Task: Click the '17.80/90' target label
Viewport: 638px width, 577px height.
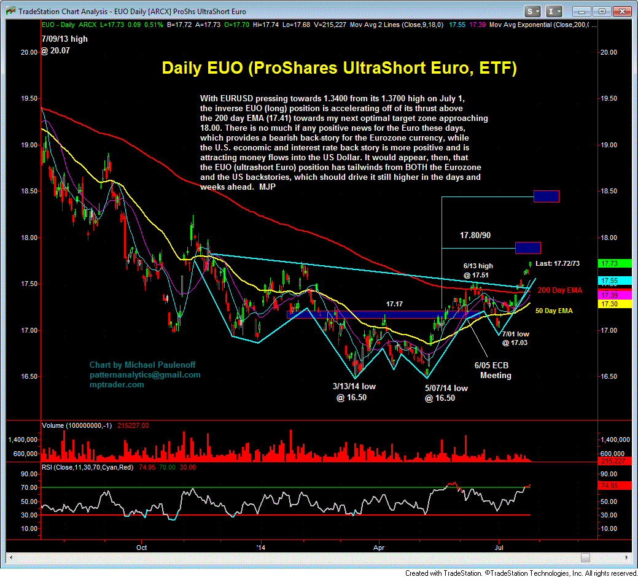Action: click(475, 235)
